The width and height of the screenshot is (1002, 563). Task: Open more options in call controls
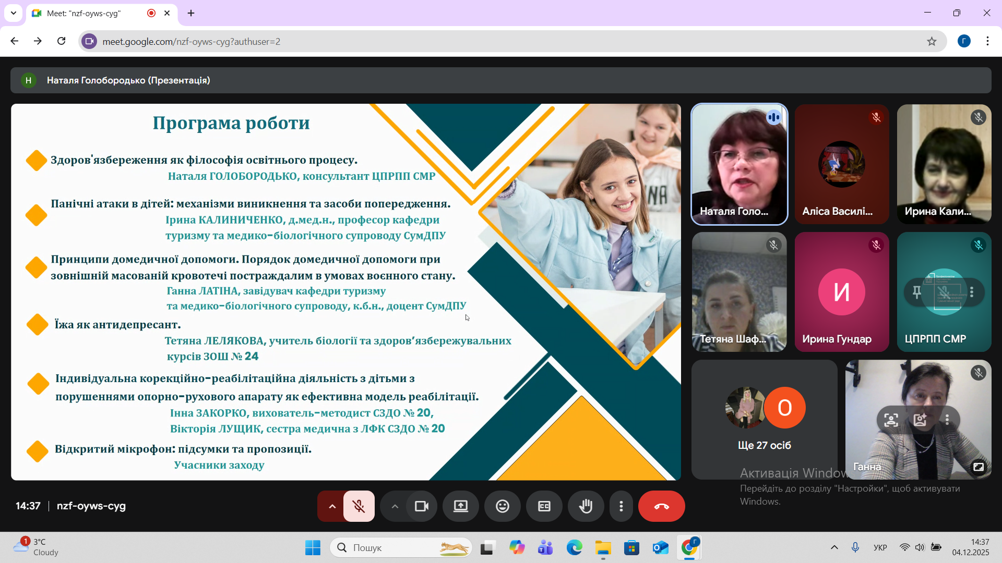pos(621,506)
